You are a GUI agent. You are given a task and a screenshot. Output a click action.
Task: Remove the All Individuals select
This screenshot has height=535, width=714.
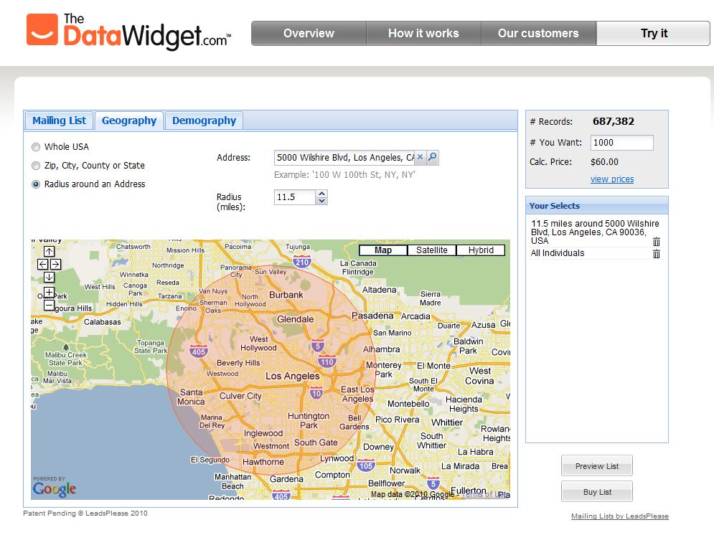click(656, 253)
